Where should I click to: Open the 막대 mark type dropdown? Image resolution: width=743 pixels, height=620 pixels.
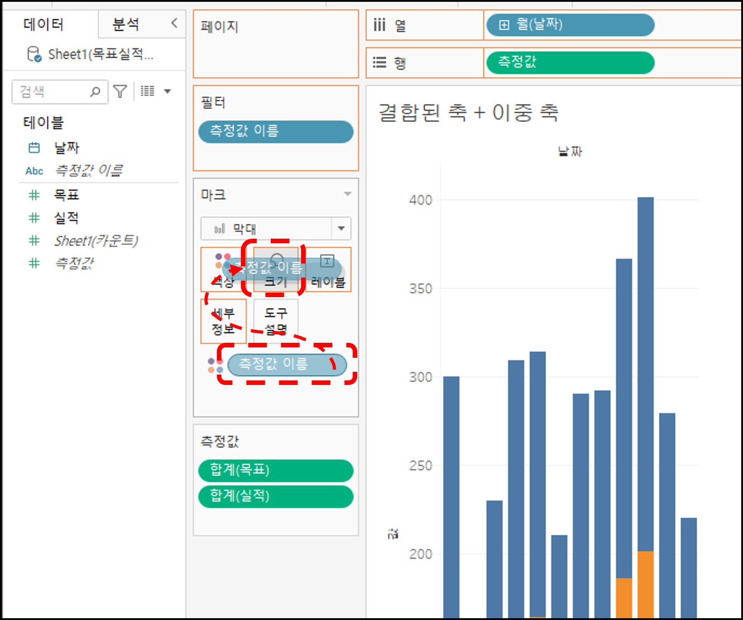point(276,228)
